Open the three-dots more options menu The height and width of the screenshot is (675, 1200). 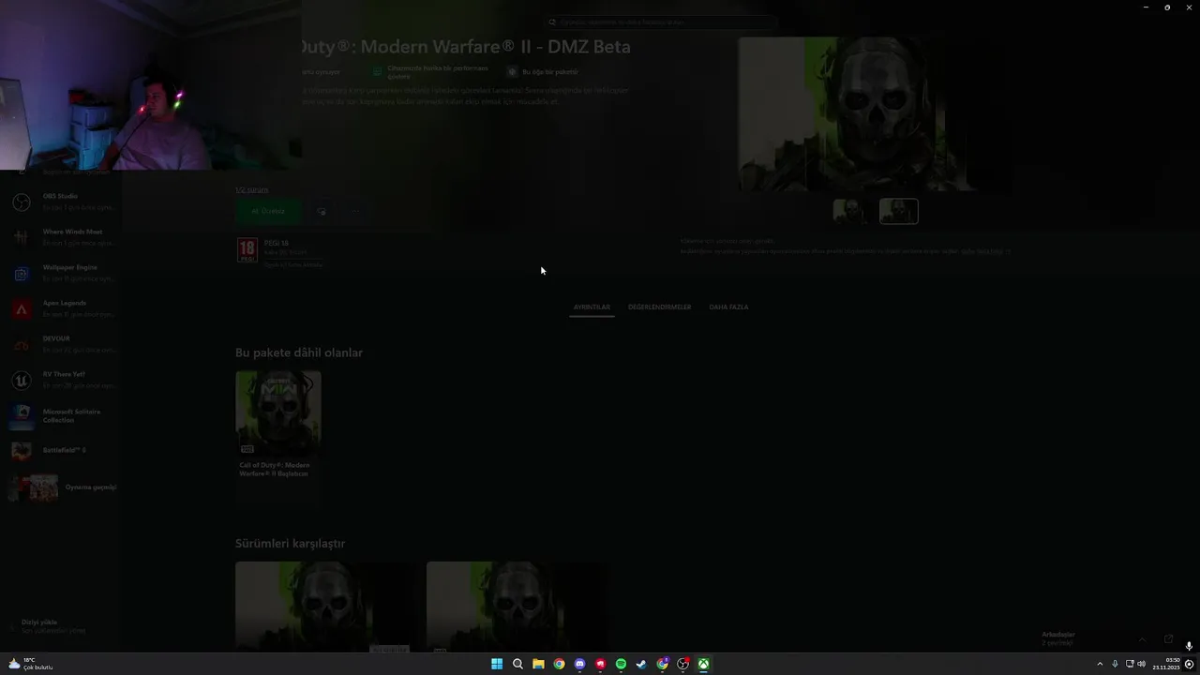pos(355,212)
